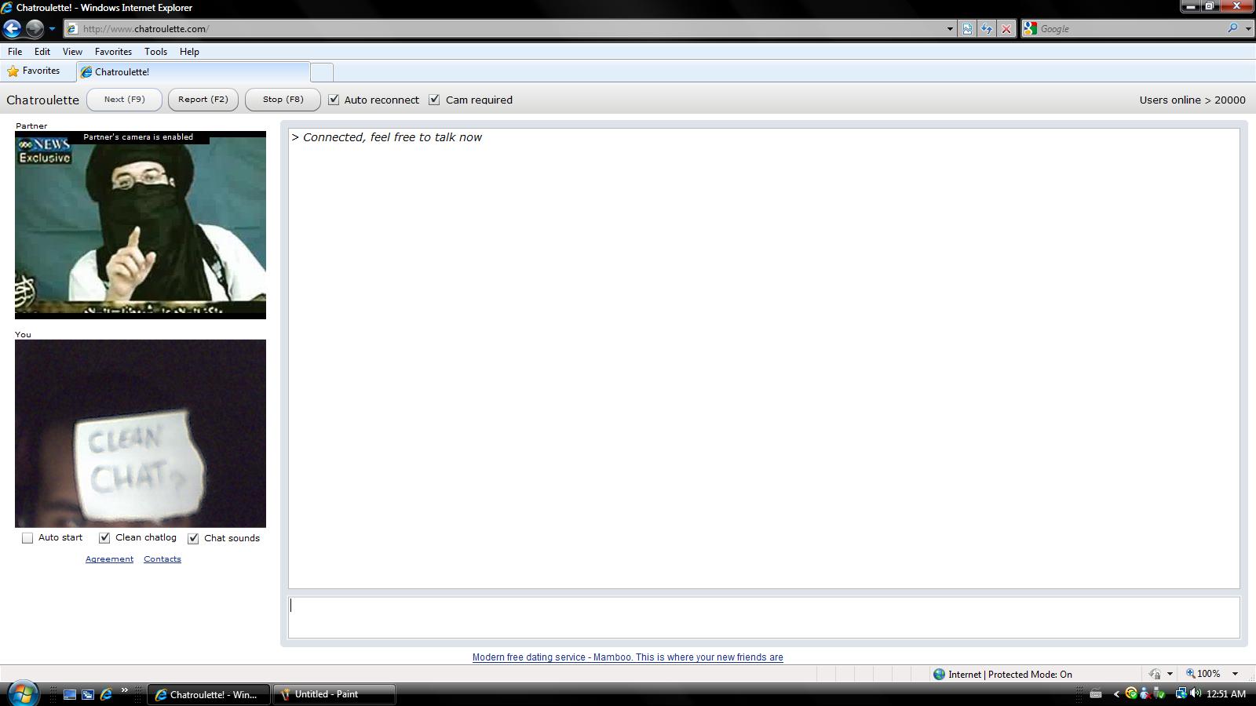Click the red Stop loading icon

pos(1006,29)
